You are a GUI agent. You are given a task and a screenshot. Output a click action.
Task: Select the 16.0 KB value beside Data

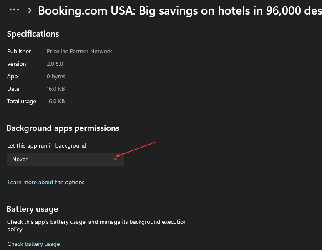[x=55, y=89]
